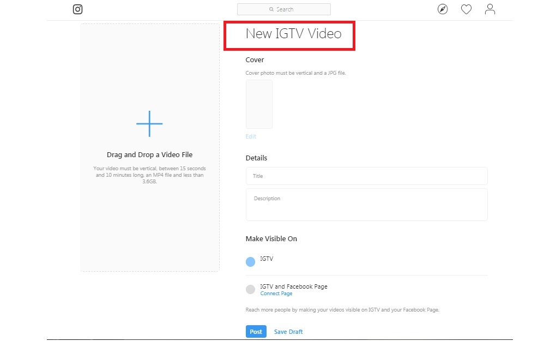
Task: Click the Drag and Drop a Video File text
Action: (x=149, y=155)
